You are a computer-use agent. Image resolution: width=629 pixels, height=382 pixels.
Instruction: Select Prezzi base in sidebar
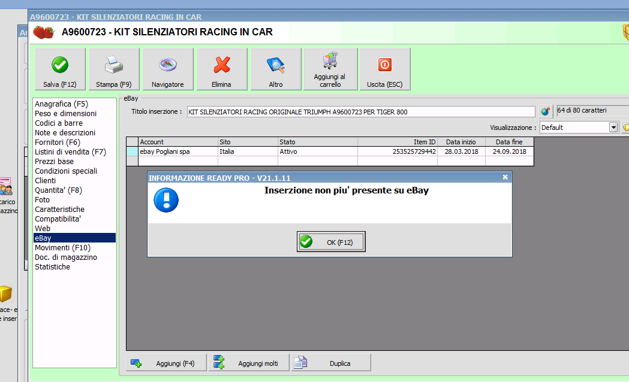point(74,162)
